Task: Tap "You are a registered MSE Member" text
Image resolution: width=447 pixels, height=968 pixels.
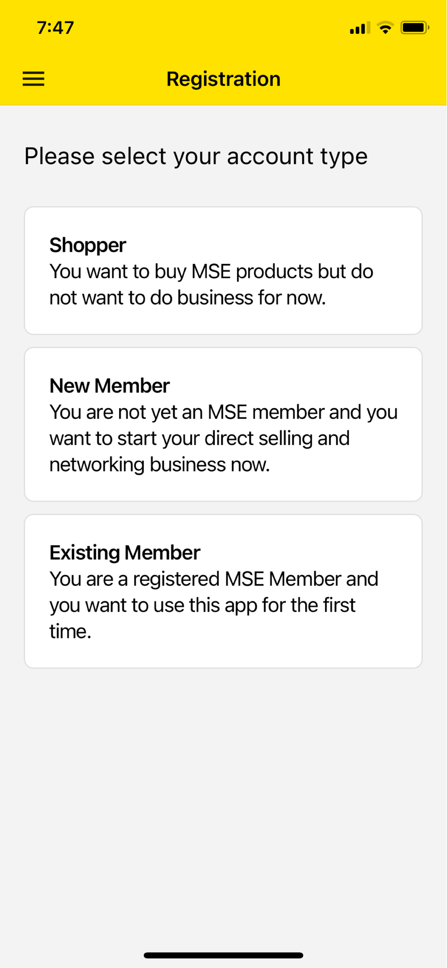Action: (196, 579)
